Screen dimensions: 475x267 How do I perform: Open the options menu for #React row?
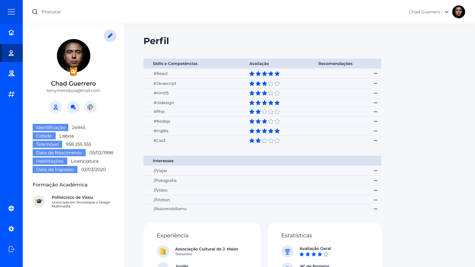tap(375, 74)
